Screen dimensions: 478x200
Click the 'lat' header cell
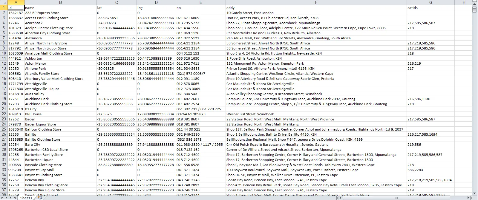pos(117,8)
